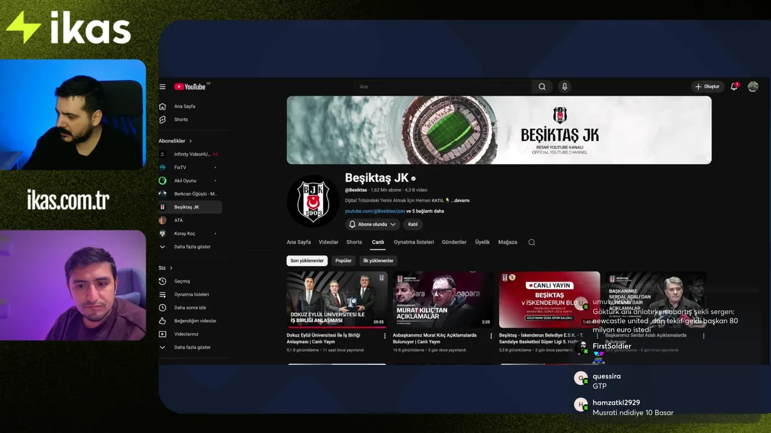This screenshot has height=433, width=771.
Task: Select Beşiktaş JK in subscriptions list
Action: (190, 207)
